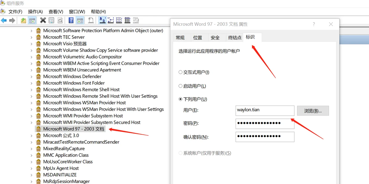
Task: Expand the Microsoft WBEM Unsecured Apartment node
Action: pyautogui.click(x=31, y=70)
